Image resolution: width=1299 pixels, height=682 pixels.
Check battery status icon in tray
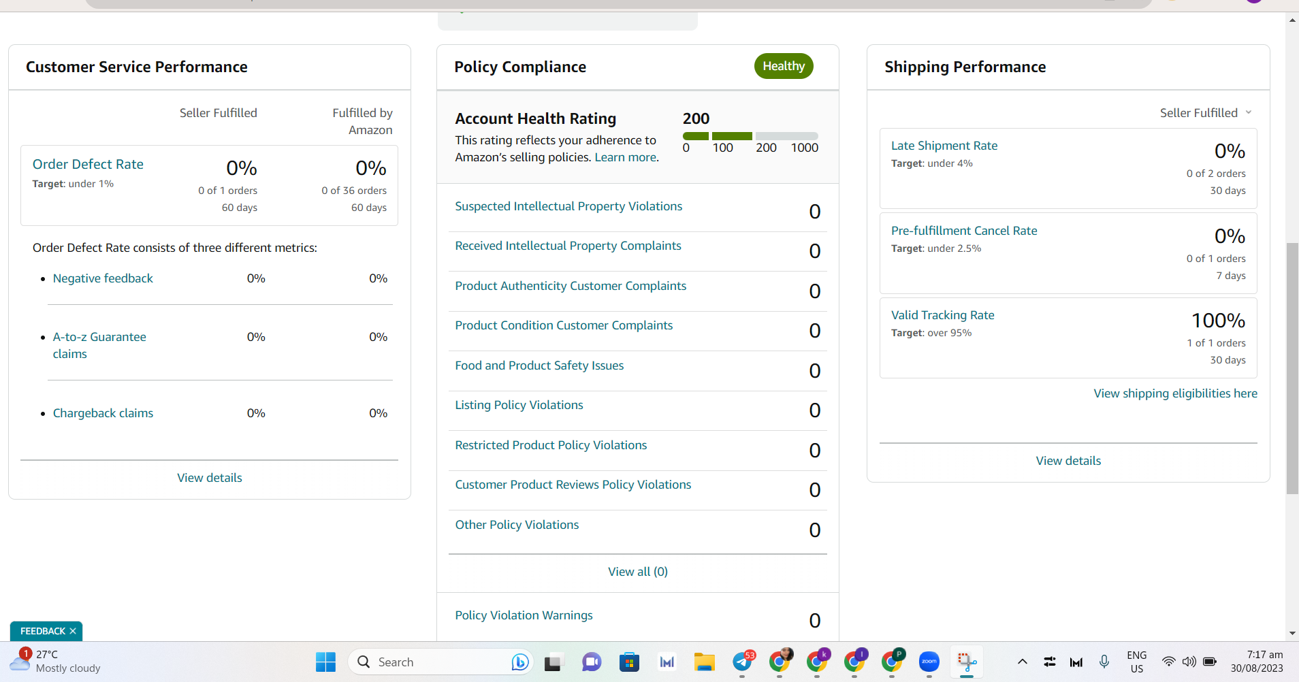(1210, 662)
